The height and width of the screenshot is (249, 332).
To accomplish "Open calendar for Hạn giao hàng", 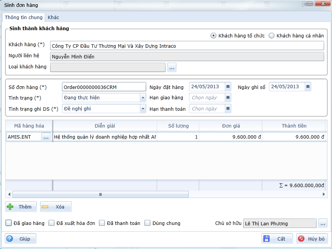I will 228,98.
